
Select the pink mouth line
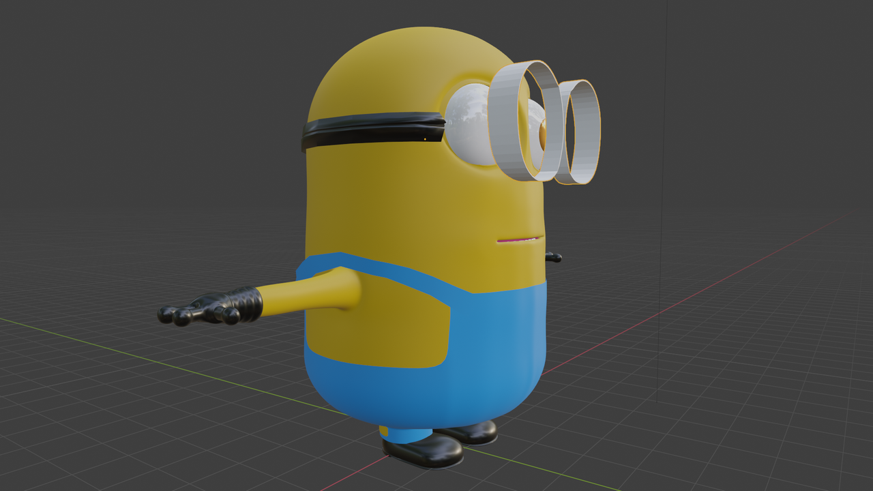[x=520, y=239]
